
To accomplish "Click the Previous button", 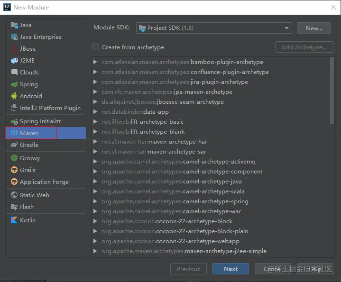I will coord(188,269).
